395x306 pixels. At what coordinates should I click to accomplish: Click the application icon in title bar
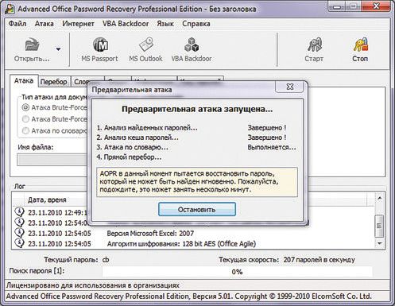(x=10, y=9)
